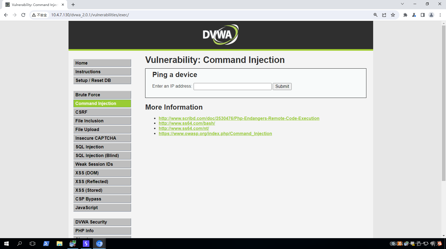Open the ss64.com/nt link
Image resolution: width=446 pixels, height=249 pixels.
coord(184,128)
